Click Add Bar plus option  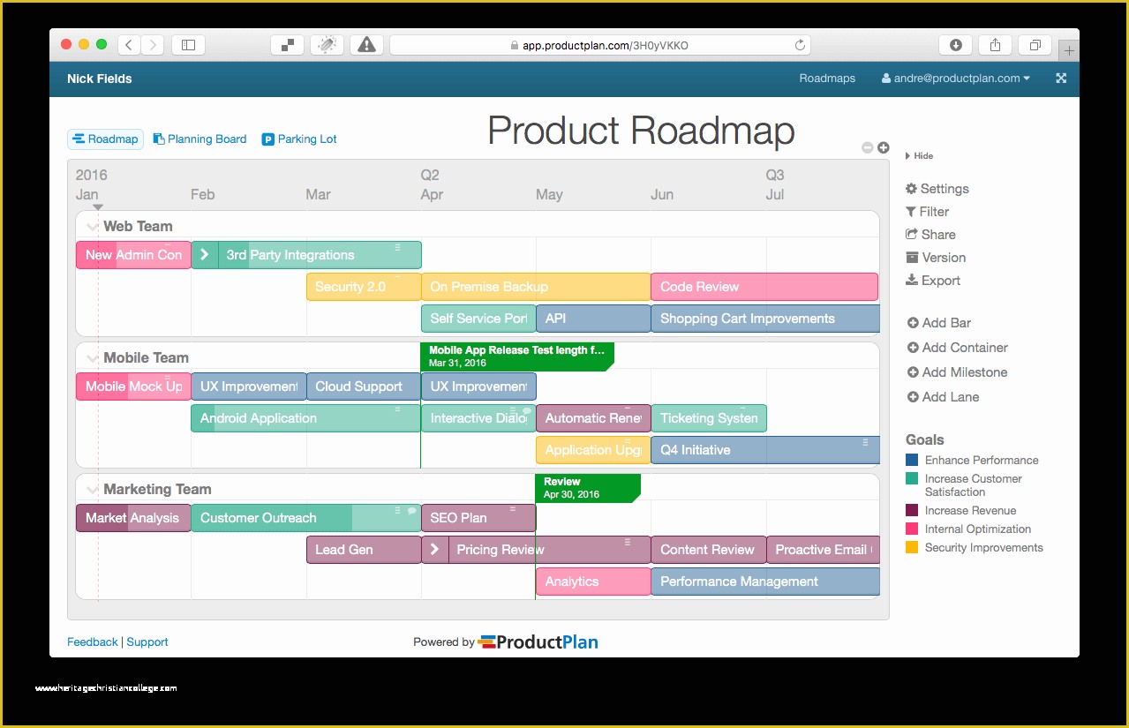click(939, 323)
